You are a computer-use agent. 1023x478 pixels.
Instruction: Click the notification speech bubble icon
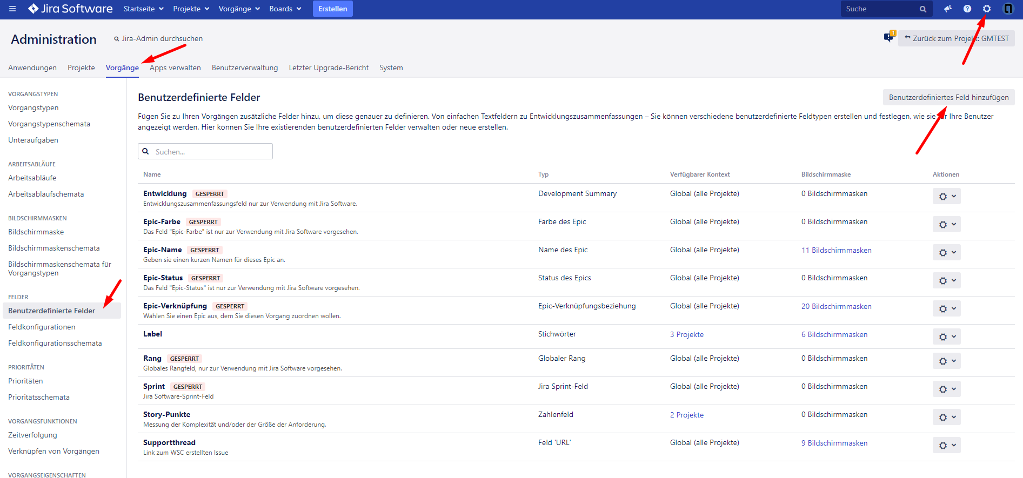888,37
